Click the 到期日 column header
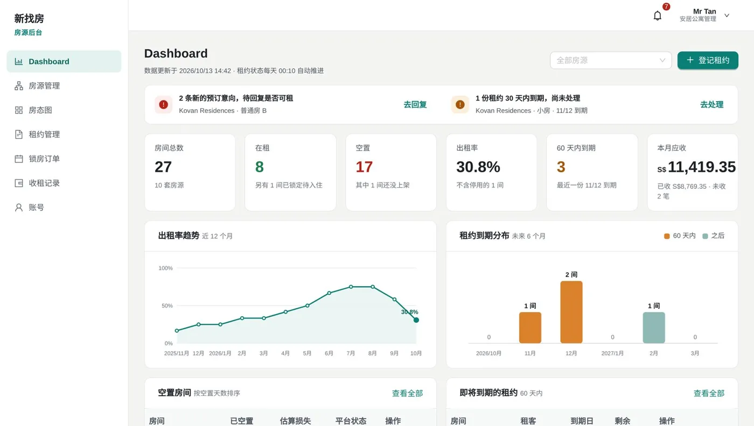This screenshot has width=754, height=426. 582,421
